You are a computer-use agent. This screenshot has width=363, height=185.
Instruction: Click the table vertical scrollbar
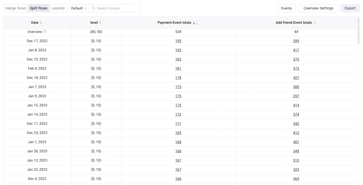(359, 30)
